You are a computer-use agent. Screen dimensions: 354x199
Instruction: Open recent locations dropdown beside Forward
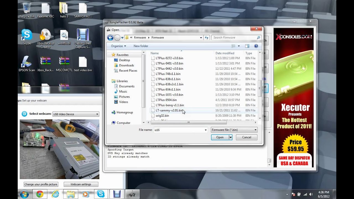pos(123,38)
